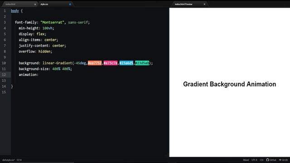Screen dimensions: 290x163
Task: Click Mixed line-ending indicator
Action: click(x=246, y=160)
